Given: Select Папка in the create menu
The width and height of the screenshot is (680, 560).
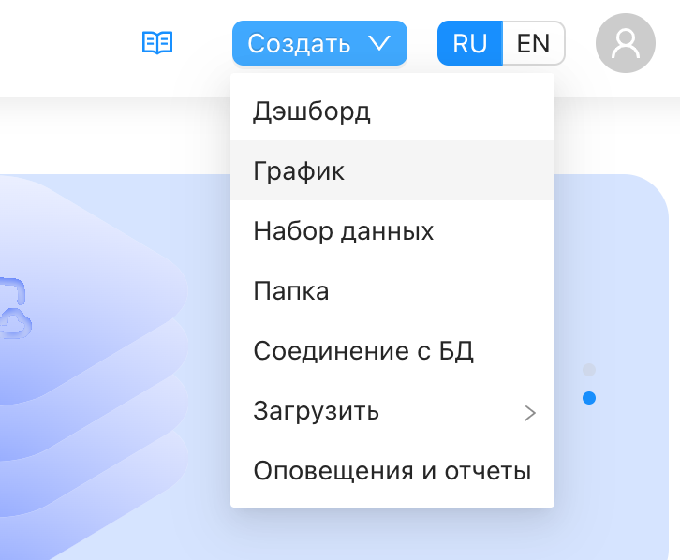Looking at the screenshot, I should coord(290,291).
